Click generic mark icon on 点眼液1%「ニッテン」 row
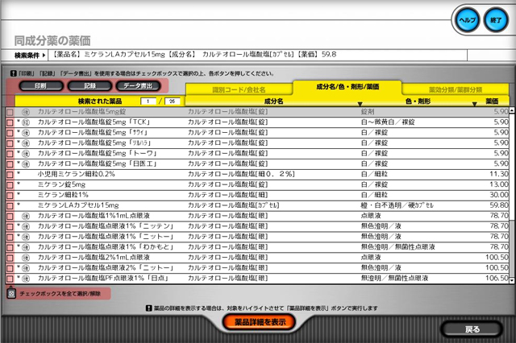Image resolution: width=516 pixels, height=343 pixels. click(26, 226)
